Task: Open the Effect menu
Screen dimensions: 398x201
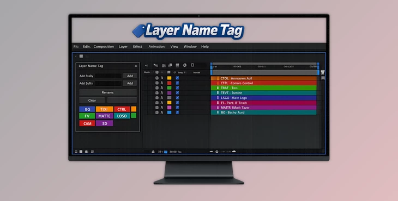Action: (137, 47)
